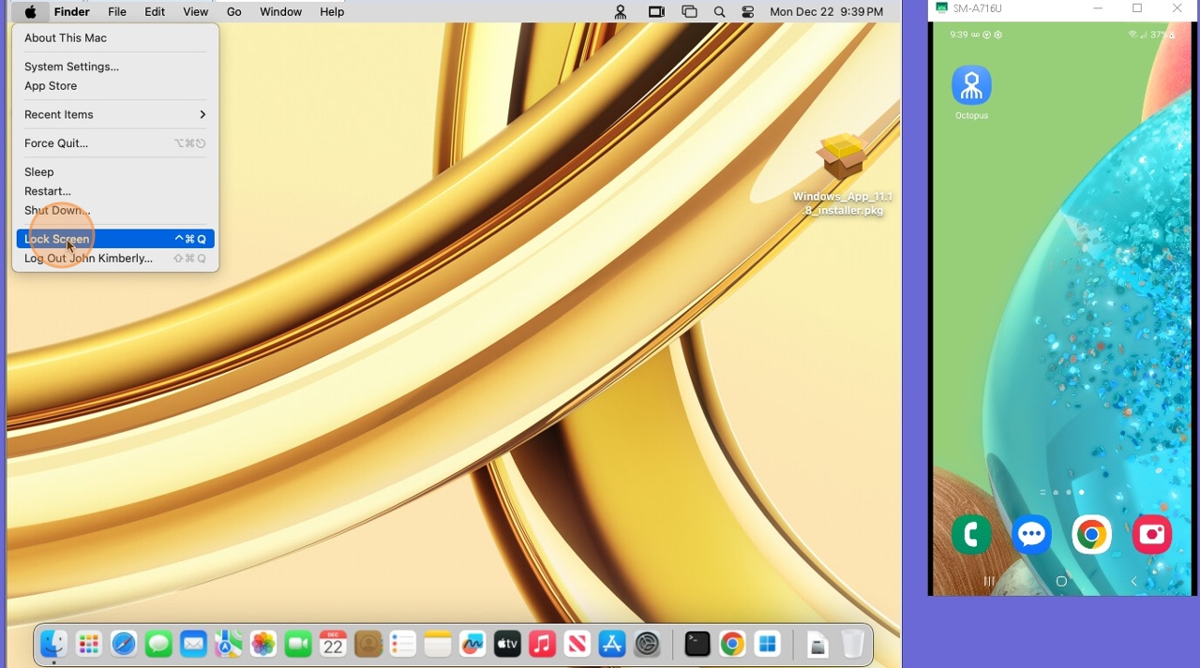Screen dimensions: 1200x668
Task: Open Calendar showing 22 in the Dock
Action: 333,644
